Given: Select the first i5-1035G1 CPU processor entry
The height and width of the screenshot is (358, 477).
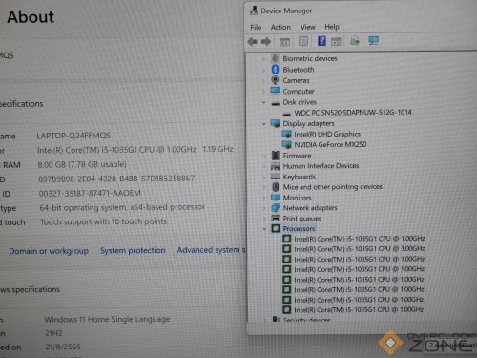Looking at the screenshot, I should tap(360, 239).
